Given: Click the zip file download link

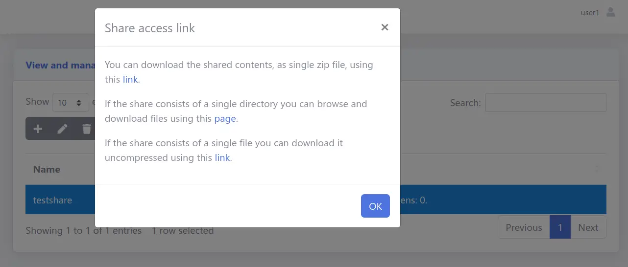Looking at the screenshot, I should click(130, 79).
